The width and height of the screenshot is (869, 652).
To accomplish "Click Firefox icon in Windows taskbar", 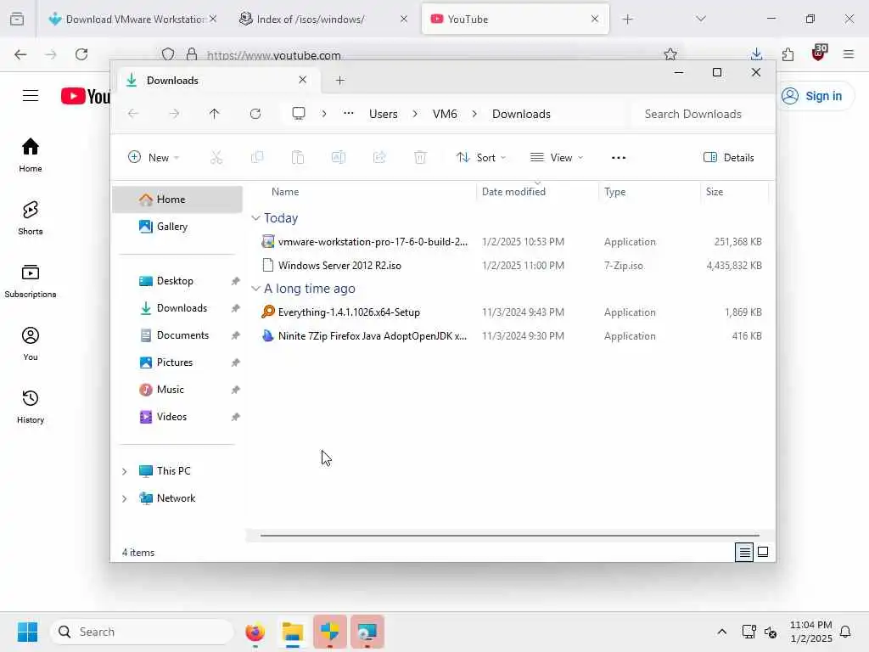I will pyautogui.click(x=255, y=632).
